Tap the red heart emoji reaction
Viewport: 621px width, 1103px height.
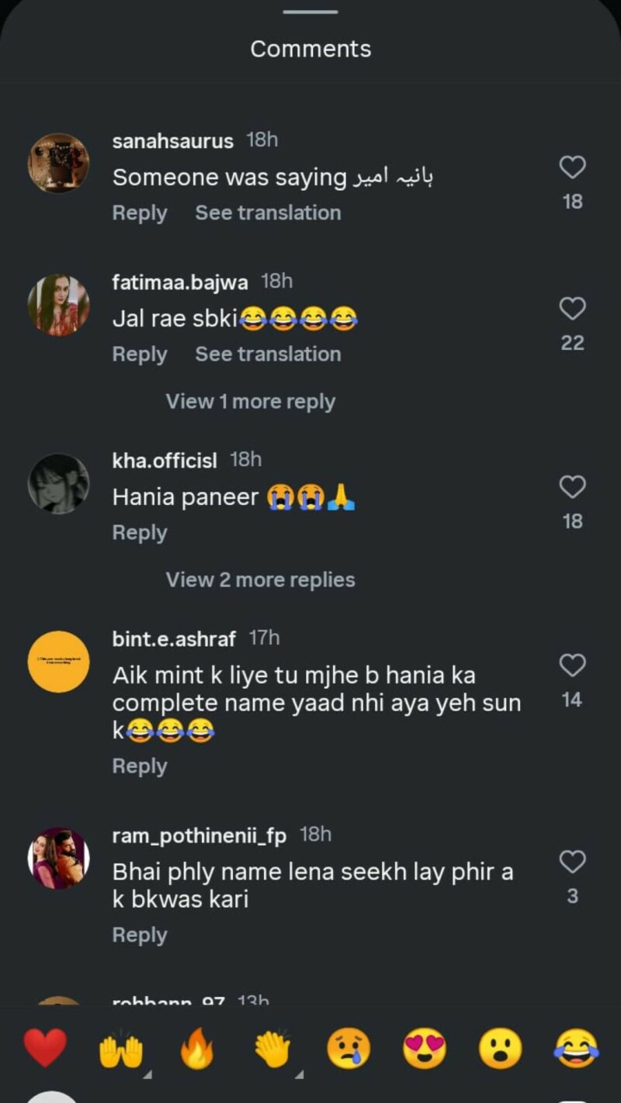tap(45, 1049)
